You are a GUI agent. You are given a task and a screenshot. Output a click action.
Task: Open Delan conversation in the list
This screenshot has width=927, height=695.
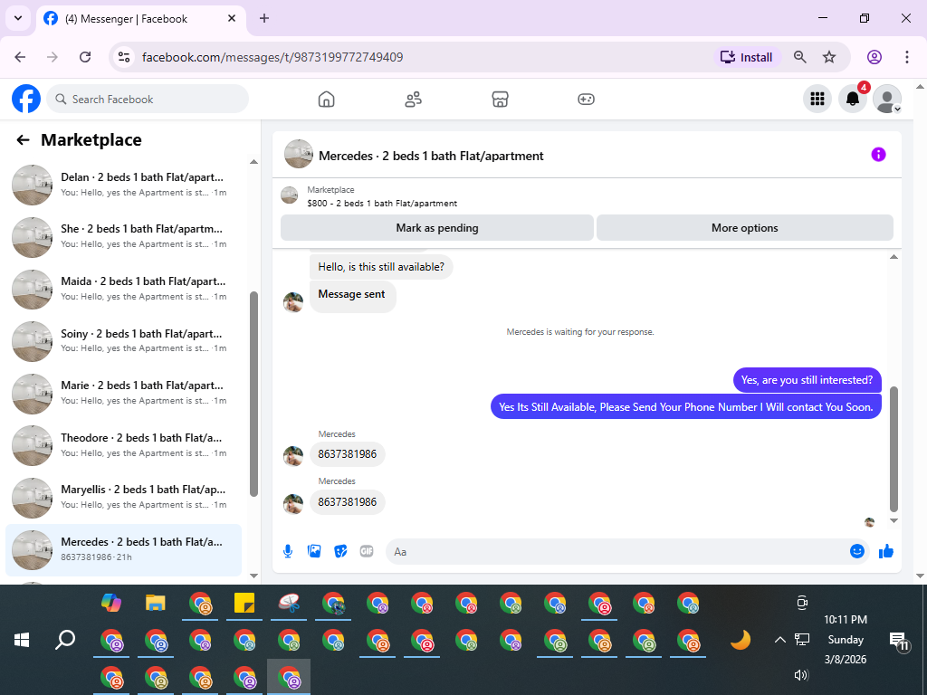(x=123, y=185)
